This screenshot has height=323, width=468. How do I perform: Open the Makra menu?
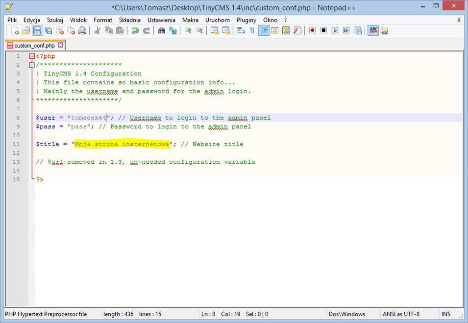[191, 20]
